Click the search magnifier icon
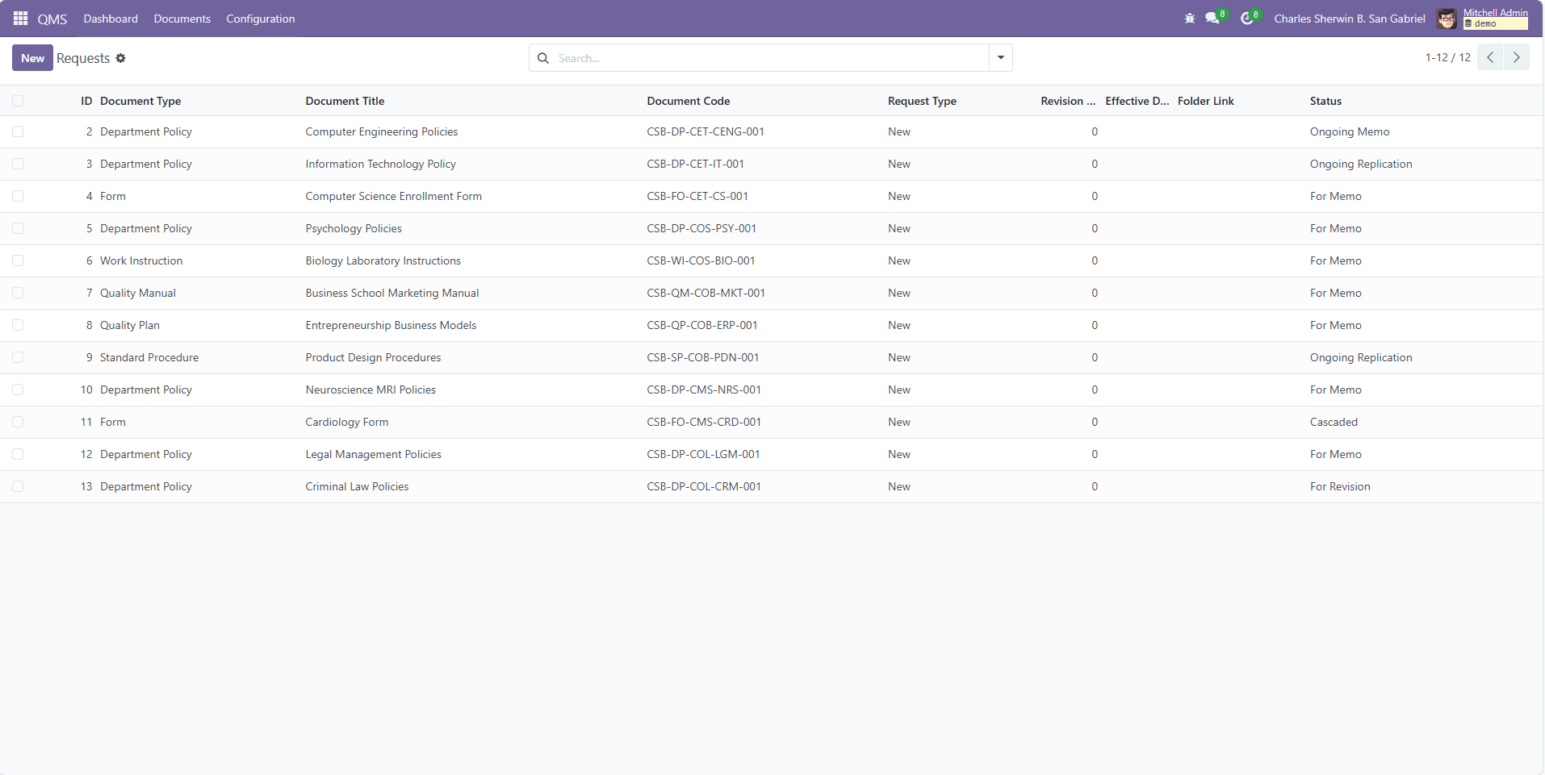 point(543,58)
